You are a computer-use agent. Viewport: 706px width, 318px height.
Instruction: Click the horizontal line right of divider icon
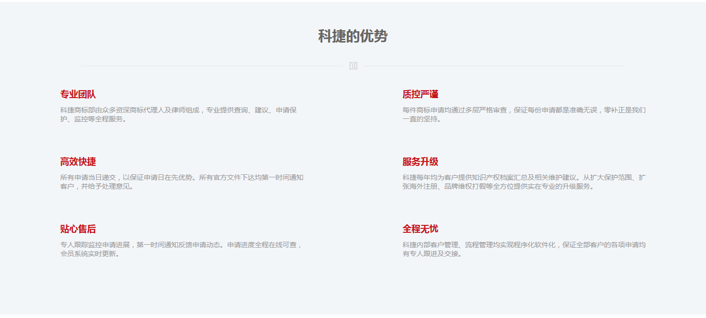tap(494, 66)
